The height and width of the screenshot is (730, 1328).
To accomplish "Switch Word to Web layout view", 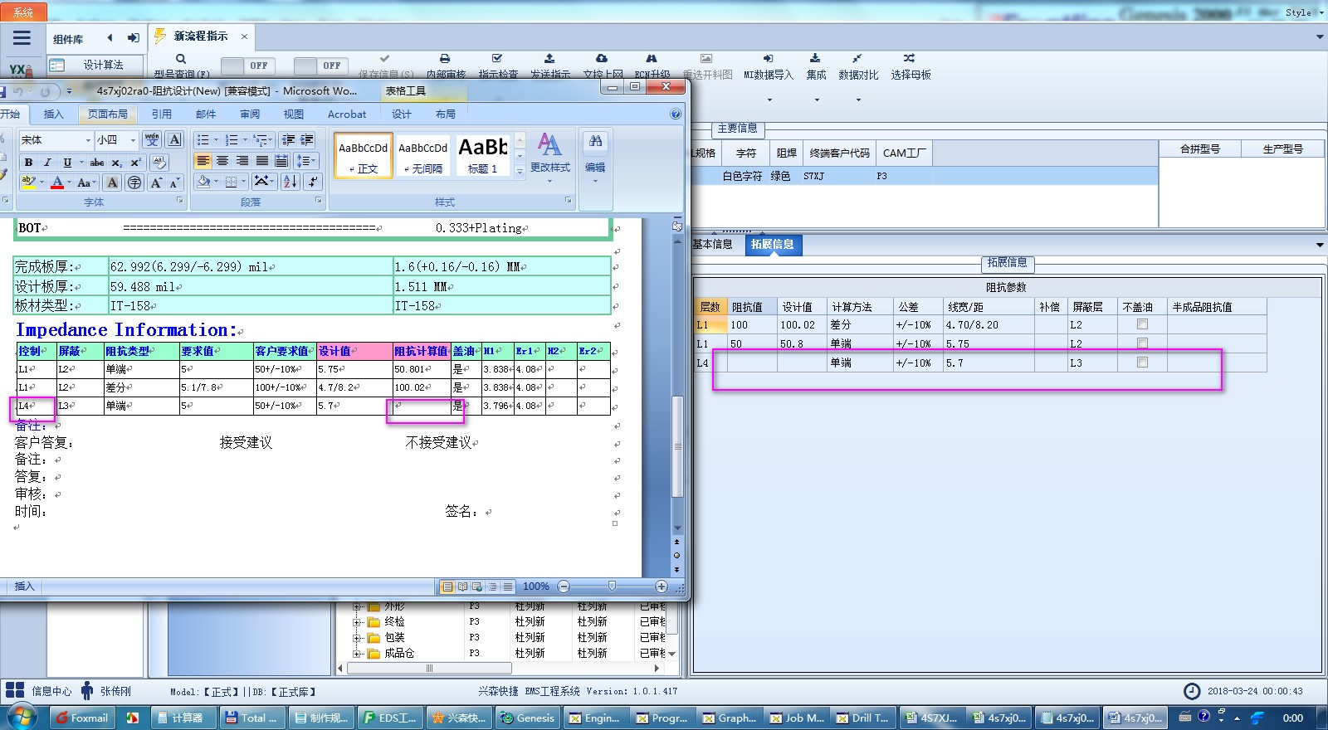I will [478, 586].
